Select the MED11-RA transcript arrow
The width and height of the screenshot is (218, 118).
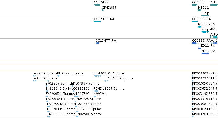(x=200, y=27)
